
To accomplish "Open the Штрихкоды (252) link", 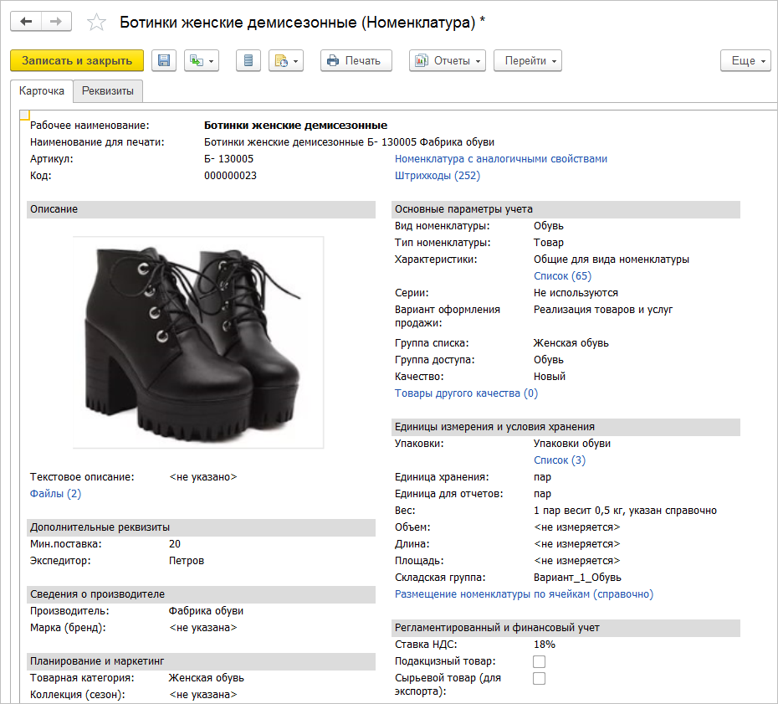I will [x=437, y=176].
